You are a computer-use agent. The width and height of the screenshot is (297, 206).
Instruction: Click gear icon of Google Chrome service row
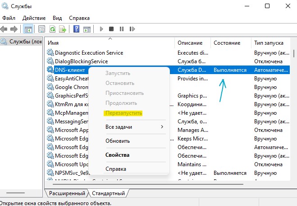tap(50, 87)
